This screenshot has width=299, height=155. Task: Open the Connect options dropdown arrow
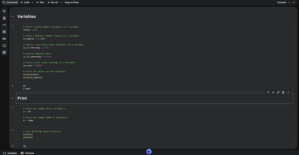pyautogui.click(x=289, y=2)
